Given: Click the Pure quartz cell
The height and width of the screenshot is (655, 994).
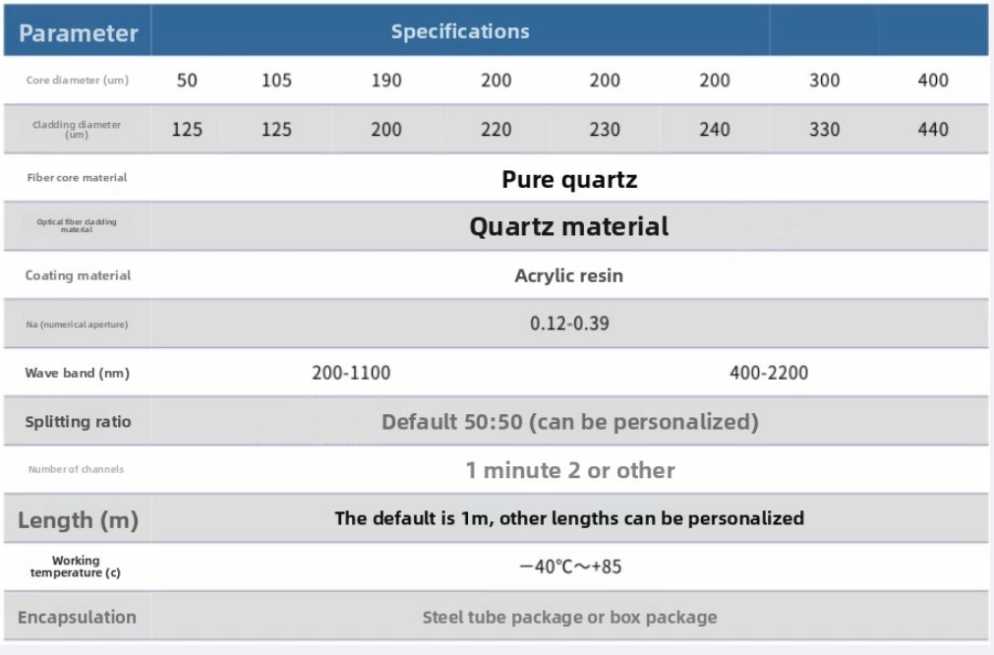Looking at the screenshot, I should pos(569,178).
